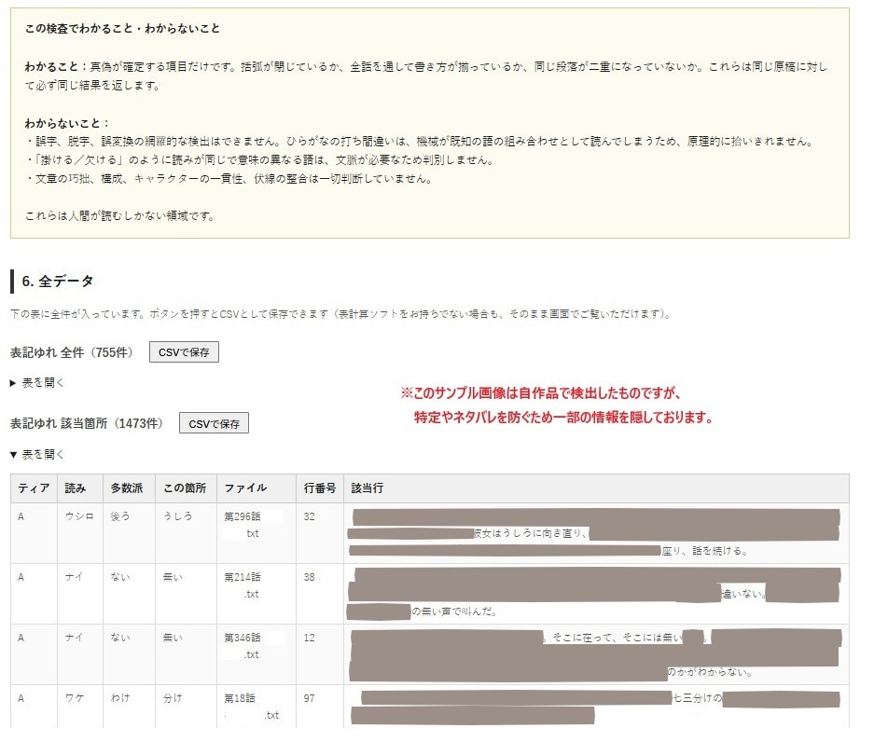Image resolution: width=888 pixels, height=742 pixels.
Task: Select line number 97 cell
Action: pos(320,707)
